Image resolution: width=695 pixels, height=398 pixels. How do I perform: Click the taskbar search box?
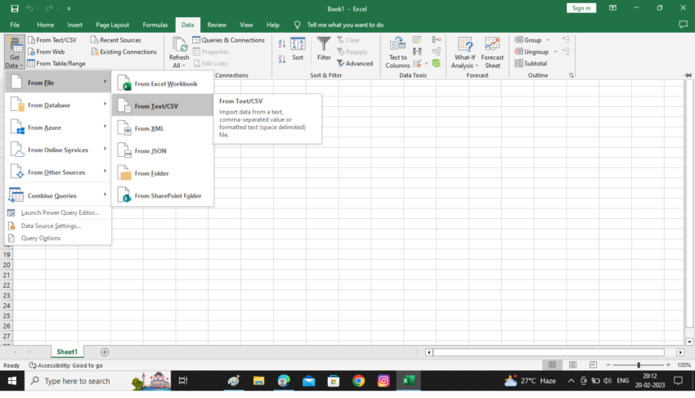[97, 381]
